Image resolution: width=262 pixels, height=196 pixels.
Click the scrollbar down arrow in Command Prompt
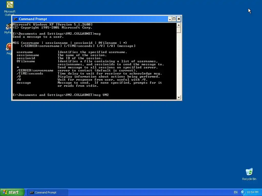(x=179, y=97)
